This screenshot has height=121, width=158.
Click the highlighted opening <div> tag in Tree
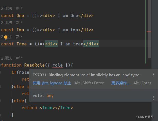tap(51, 44)
